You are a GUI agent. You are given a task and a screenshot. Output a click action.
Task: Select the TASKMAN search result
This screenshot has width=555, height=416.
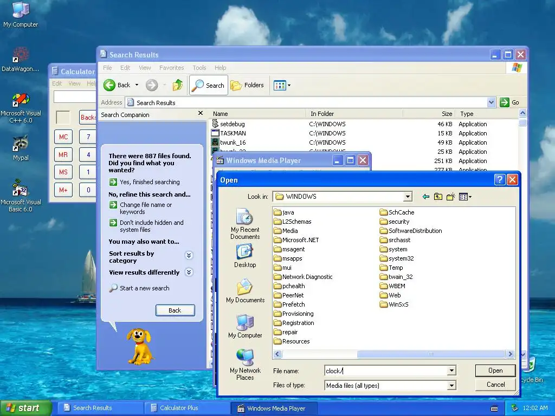[228, 133]
